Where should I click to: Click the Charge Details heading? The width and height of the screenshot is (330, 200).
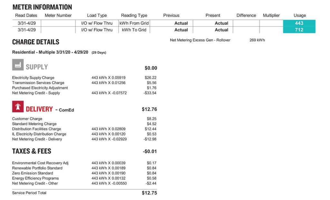pos(35,42)
